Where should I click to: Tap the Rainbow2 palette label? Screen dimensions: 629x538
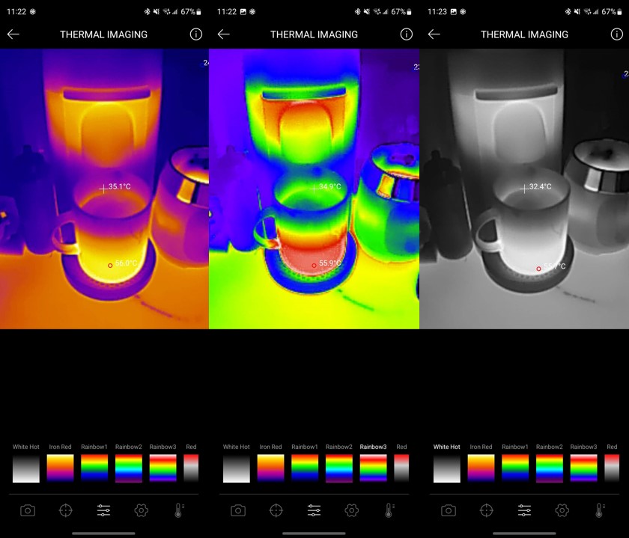[128, 447]
